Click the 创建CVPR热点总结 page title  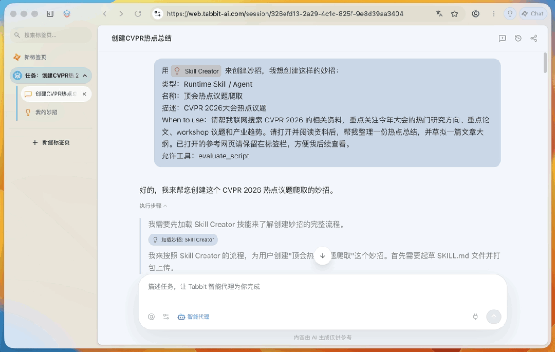point(142,38)
